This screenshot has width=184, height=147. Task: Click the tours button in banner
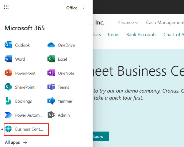pyautogui.click(x=101, y=136)
